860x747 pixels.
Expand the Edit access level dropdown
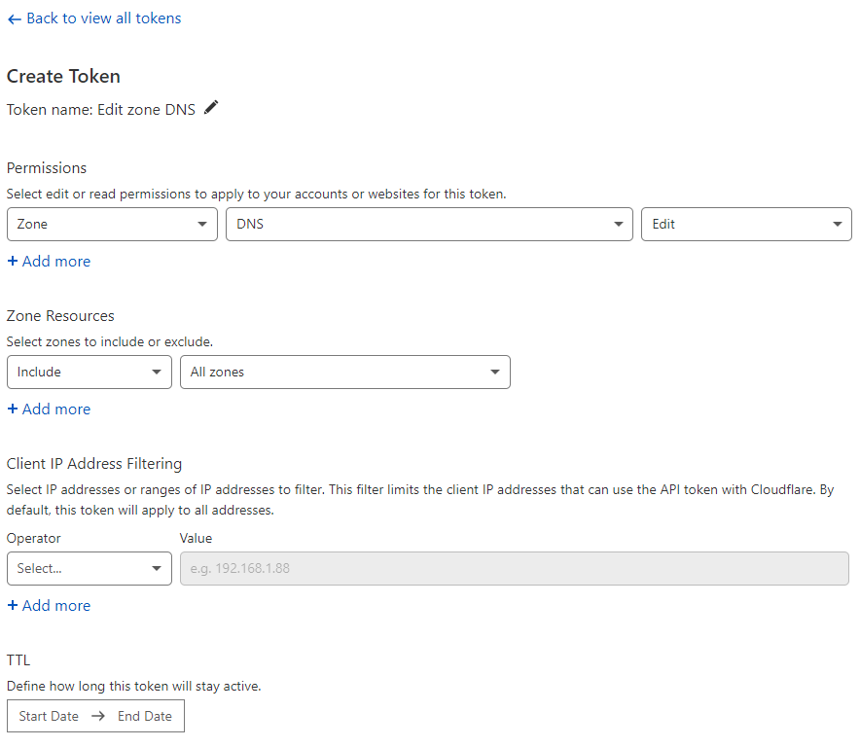(x=746, y=225)
